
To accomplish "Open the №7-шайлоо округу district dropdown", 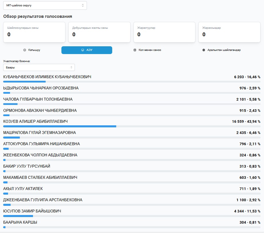I will point(45,5).
